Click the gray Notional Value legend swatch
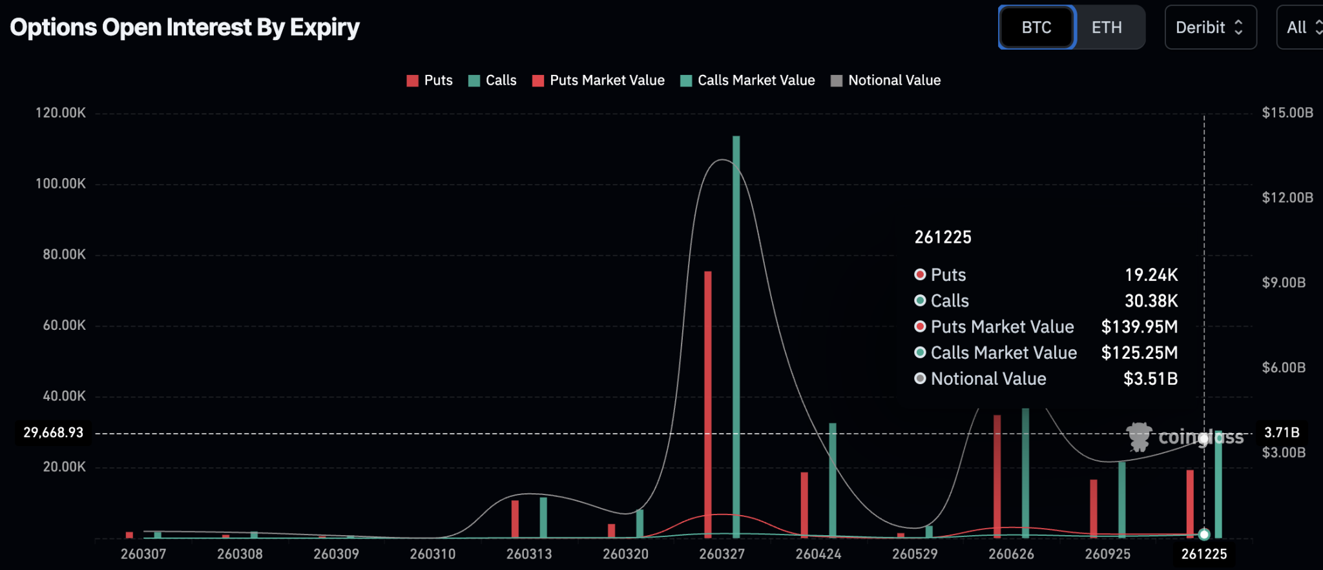 [x=837, y=81]
